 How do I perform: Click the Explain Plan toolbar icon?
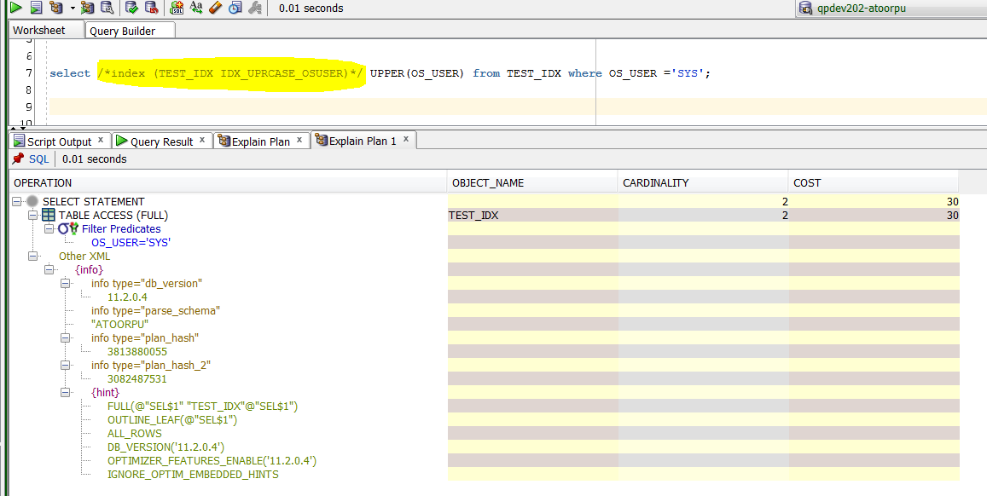(x=56, y=8)
